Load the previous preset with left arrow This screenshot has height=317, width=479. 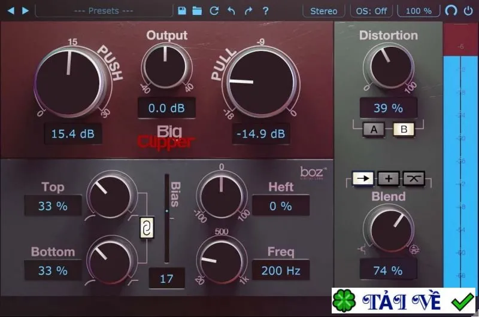[11, 11]
